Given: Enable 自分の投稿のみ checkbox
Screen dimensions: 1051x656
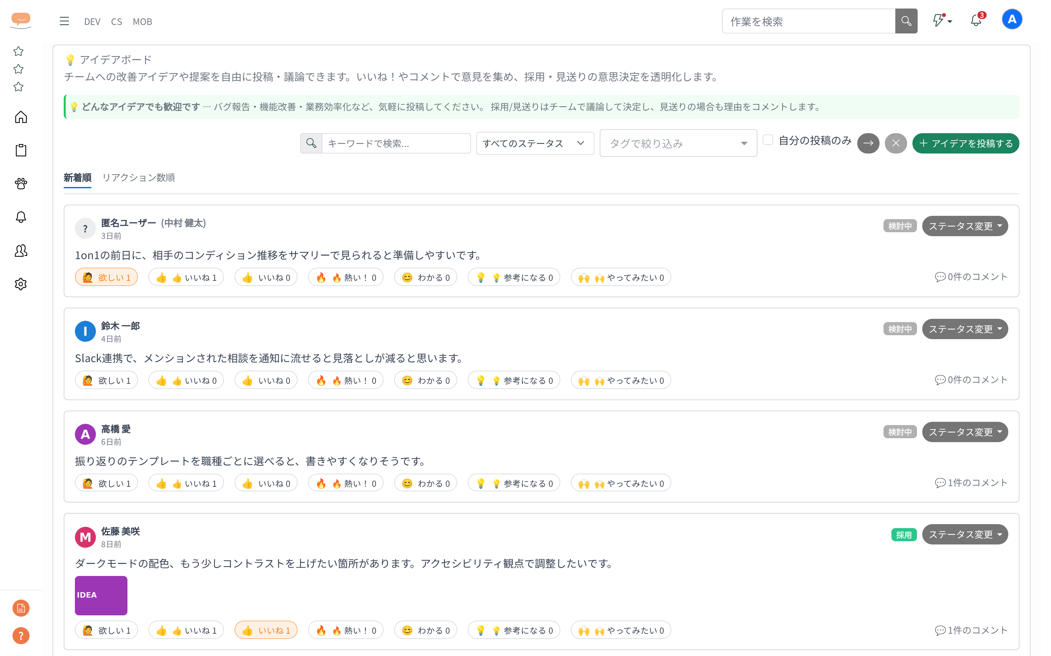Looking at the screenshot, I should pos(768,140).
